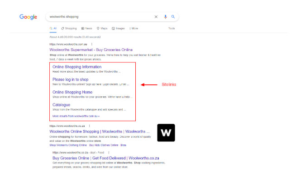The width and height of the screenshot is (301, 182).
Task: Click the blue magnifier search icon
Action: click(x=173, y=17)
